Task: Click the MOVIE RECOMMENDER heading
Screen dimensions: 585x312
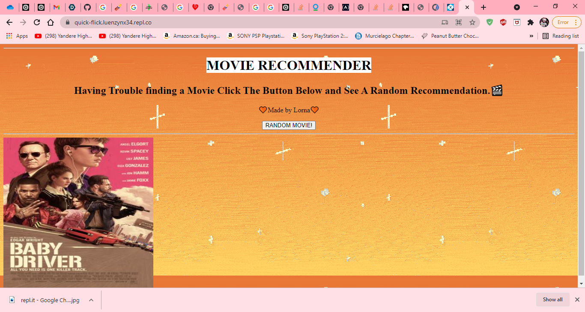Action: [289, 65]
